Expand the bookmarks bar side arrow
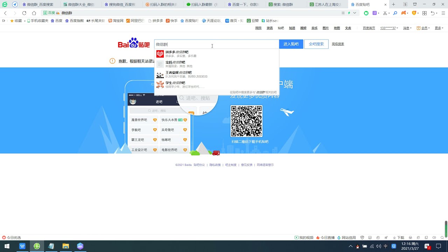Screen dimensions: 448x252 4,21
